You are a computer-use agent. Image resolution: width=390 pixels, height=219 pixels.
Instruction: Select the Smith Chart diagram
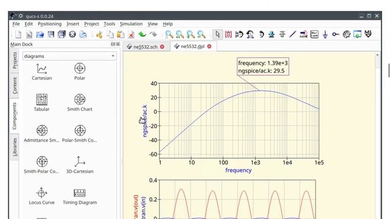click(80, 103)
